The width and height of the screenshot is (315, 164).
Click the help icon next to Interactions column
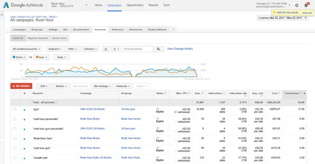coord(224,93)
